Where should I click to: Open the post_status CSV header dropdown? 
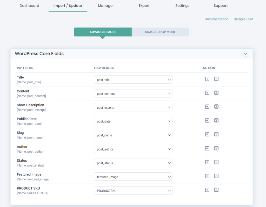[133, 163]
